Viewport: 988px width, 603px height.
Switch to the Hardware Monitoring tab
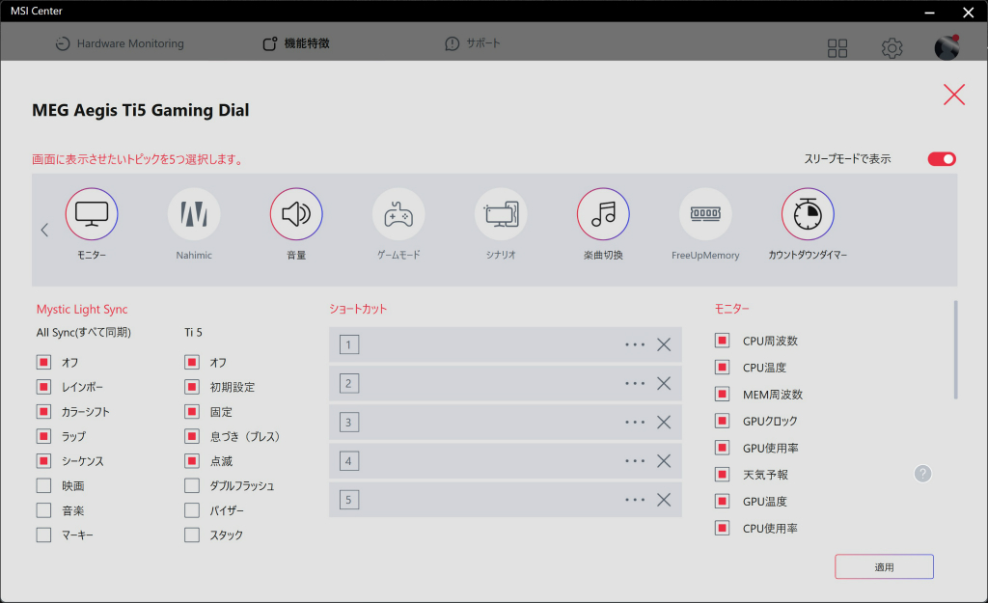pos(120,43)
